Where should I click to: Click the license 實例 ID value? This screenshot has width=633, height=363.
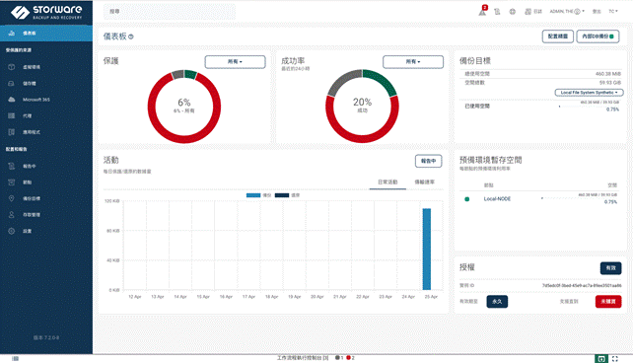click(x=582, y=285)
